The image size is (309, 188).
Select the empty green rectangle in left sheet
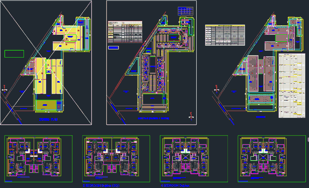14,54
